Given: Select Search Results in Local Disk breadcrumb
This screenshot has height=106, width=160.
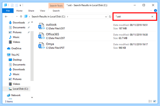Looking at the screenshot, I should pyautogui.click(x=48, y=17).
